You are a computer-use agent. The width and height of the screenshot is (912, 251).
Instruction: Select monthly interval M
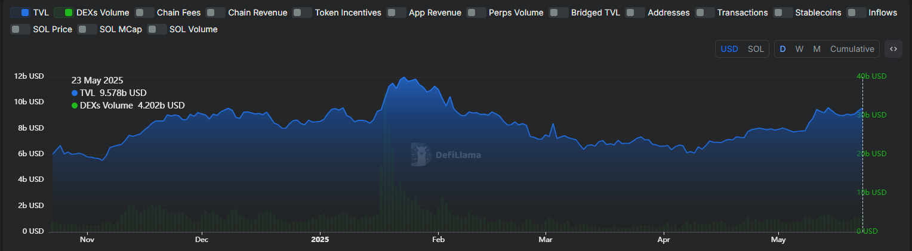pyautogui.click(x=817, y=49)
